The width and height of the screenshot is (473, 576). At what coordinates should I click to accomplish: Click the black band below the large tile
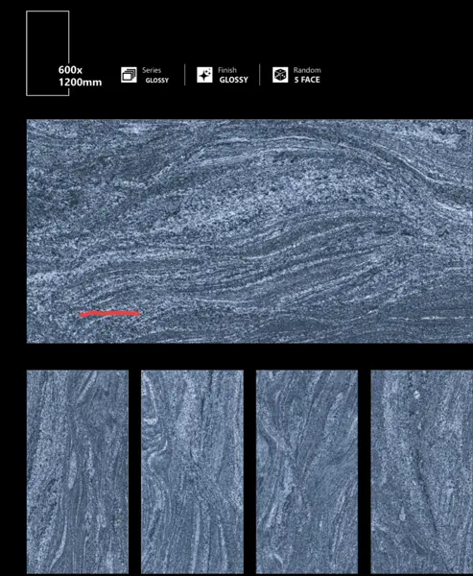point(249,356)
